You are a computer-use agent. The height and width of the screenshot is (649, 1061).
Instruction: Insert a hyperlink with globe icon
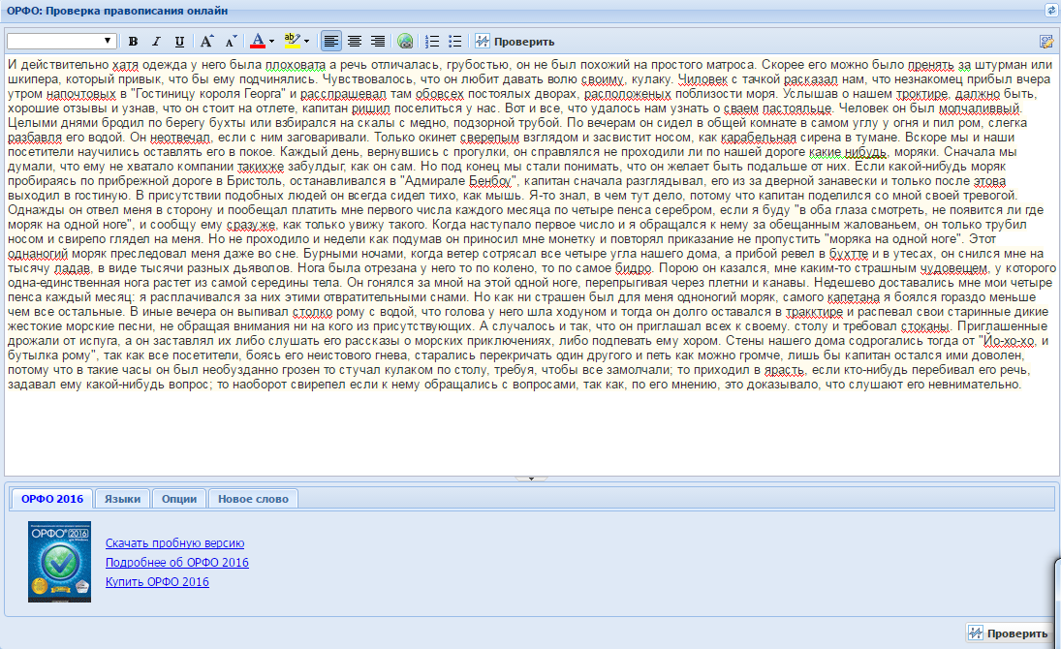point(405,42)
